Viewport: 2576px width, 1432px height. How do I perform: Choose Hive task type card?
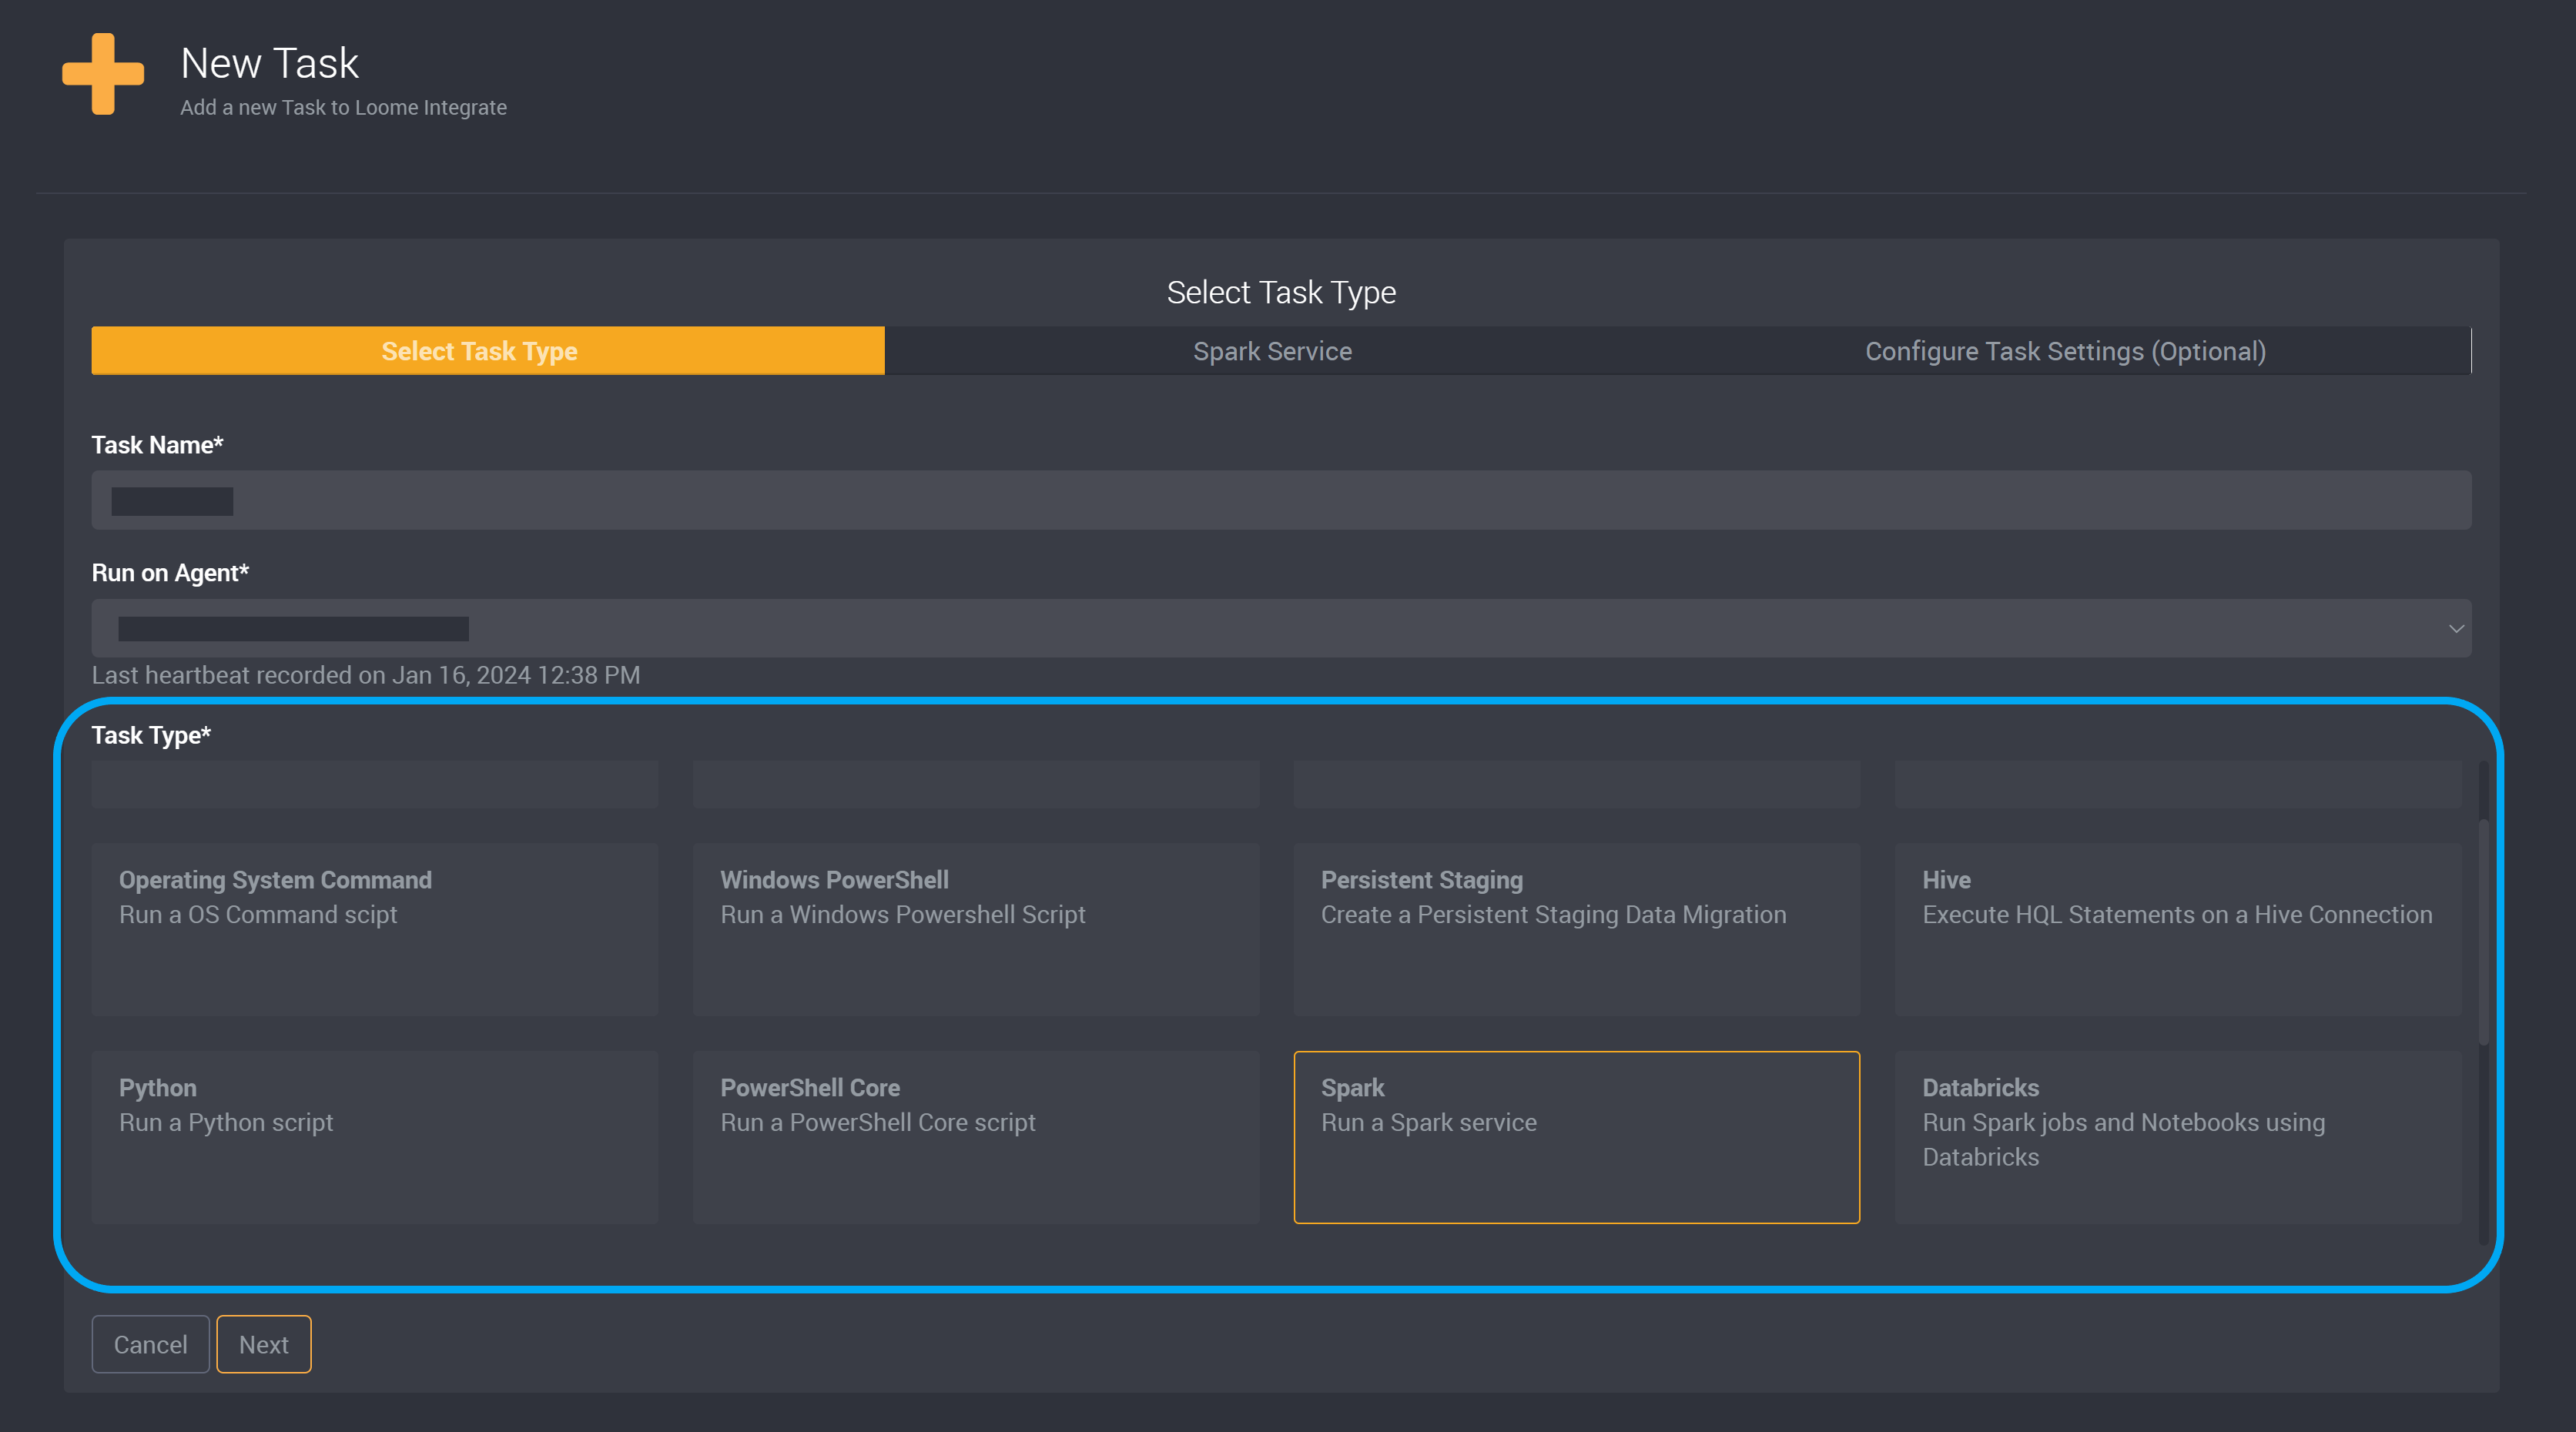pyautogui.click(x=2178, y=929)
